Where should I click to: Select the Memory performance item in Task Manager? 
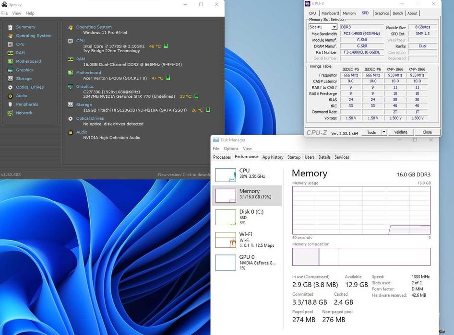(247, 196)
